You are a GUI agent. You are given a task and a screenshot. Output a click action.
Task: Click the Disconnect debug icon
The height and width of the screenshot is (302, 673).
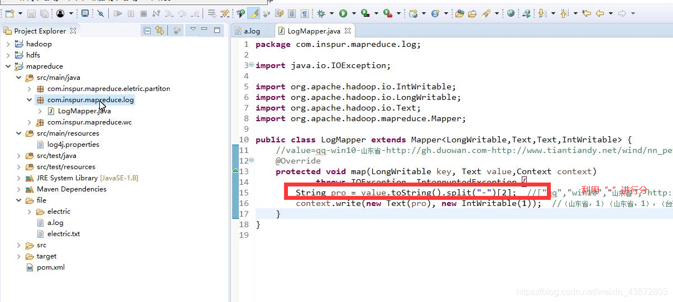tap(156, 13)
